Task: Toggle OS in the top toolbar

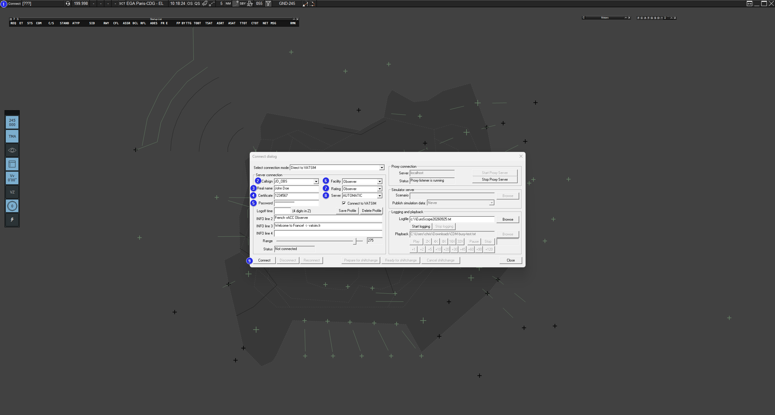Action: (x=190, y=4)
